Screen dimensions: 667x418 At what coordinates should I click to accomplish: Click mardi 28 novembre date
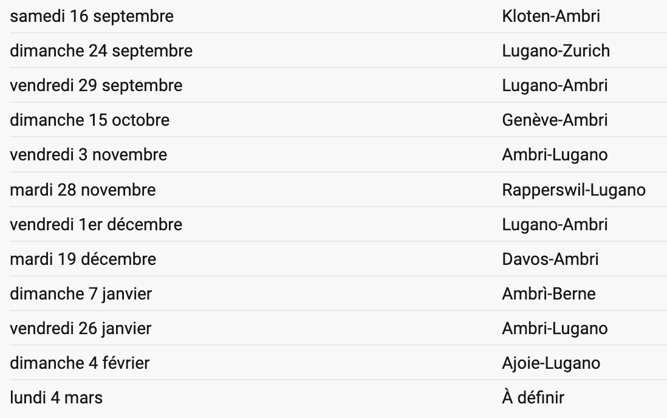83,190
